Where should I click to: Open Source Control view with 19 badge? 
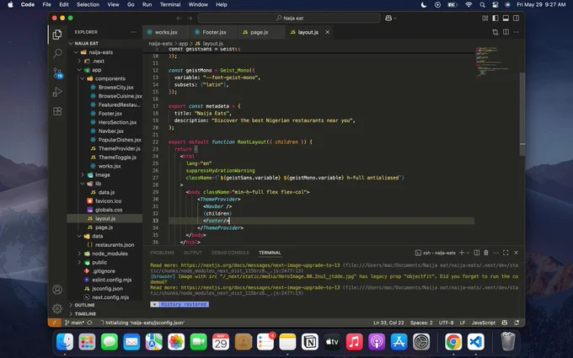[58, 73]
